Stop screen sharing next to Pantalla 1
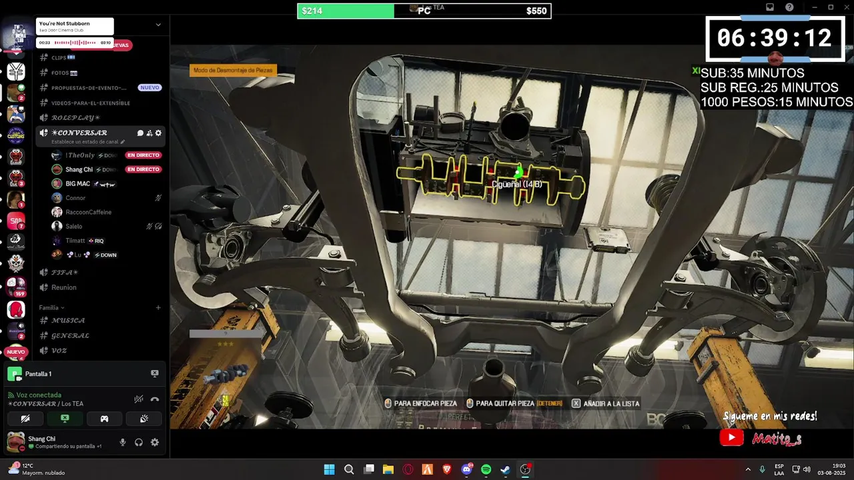Screen dimensions: 854x480 pos(155,374)
